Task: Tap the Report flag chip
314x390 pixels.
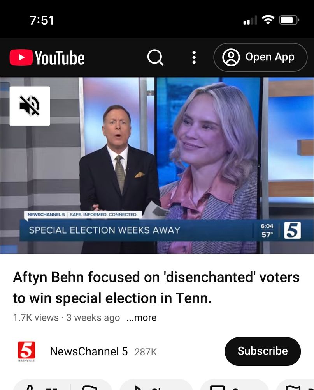Action: click(x=295, y=386)
